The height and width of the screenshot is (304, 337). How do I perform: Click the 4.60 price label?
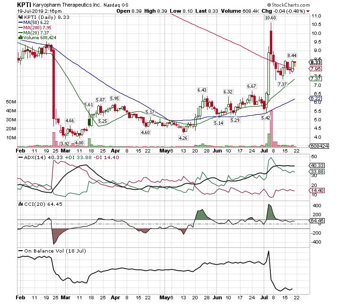(145, 133)
